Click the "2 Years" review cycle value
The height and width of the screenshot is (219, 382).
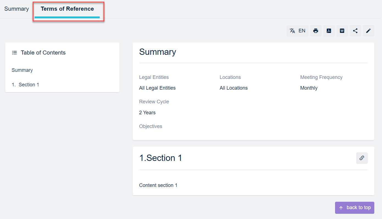(147, 113)
